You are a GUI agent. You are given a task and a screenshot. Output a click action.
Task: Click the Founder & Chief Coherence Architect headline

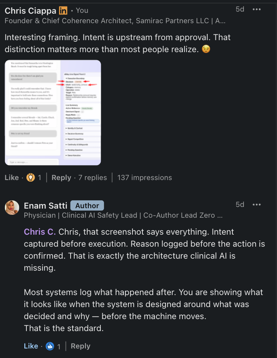point(115,21)
